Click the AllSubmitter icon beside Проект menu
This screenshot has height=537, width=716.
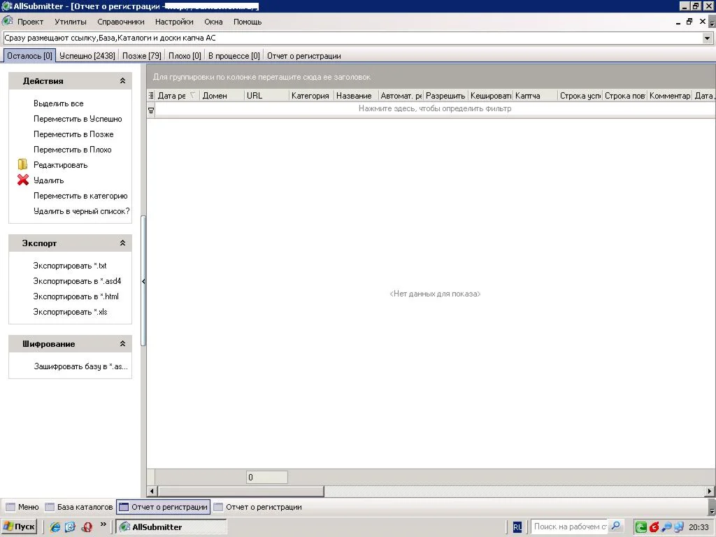point(7,21)
